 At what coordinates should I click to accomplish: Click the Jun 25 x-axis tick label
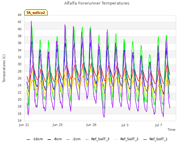[58, 125]
